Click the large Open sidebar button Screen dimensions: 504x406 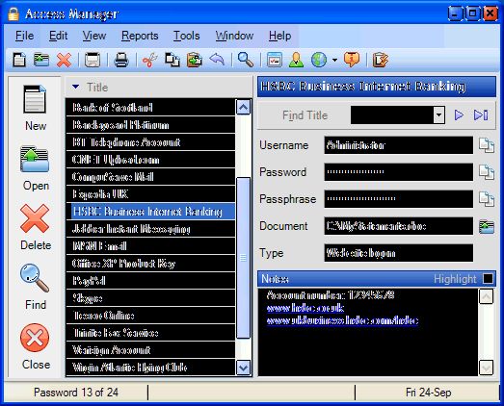click(36, 168)
